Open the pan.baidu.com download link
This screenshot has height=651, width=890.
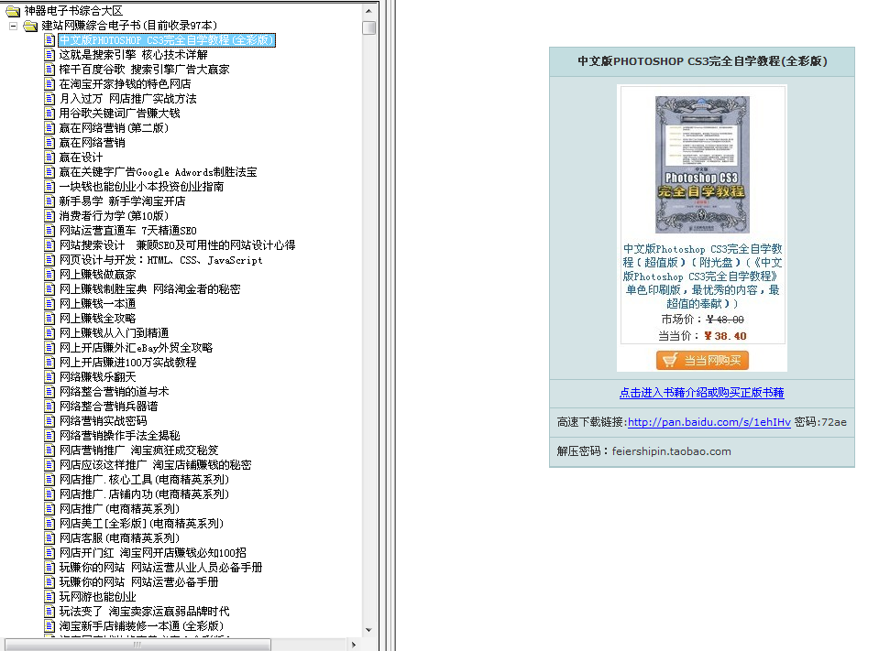click(709, 422)
